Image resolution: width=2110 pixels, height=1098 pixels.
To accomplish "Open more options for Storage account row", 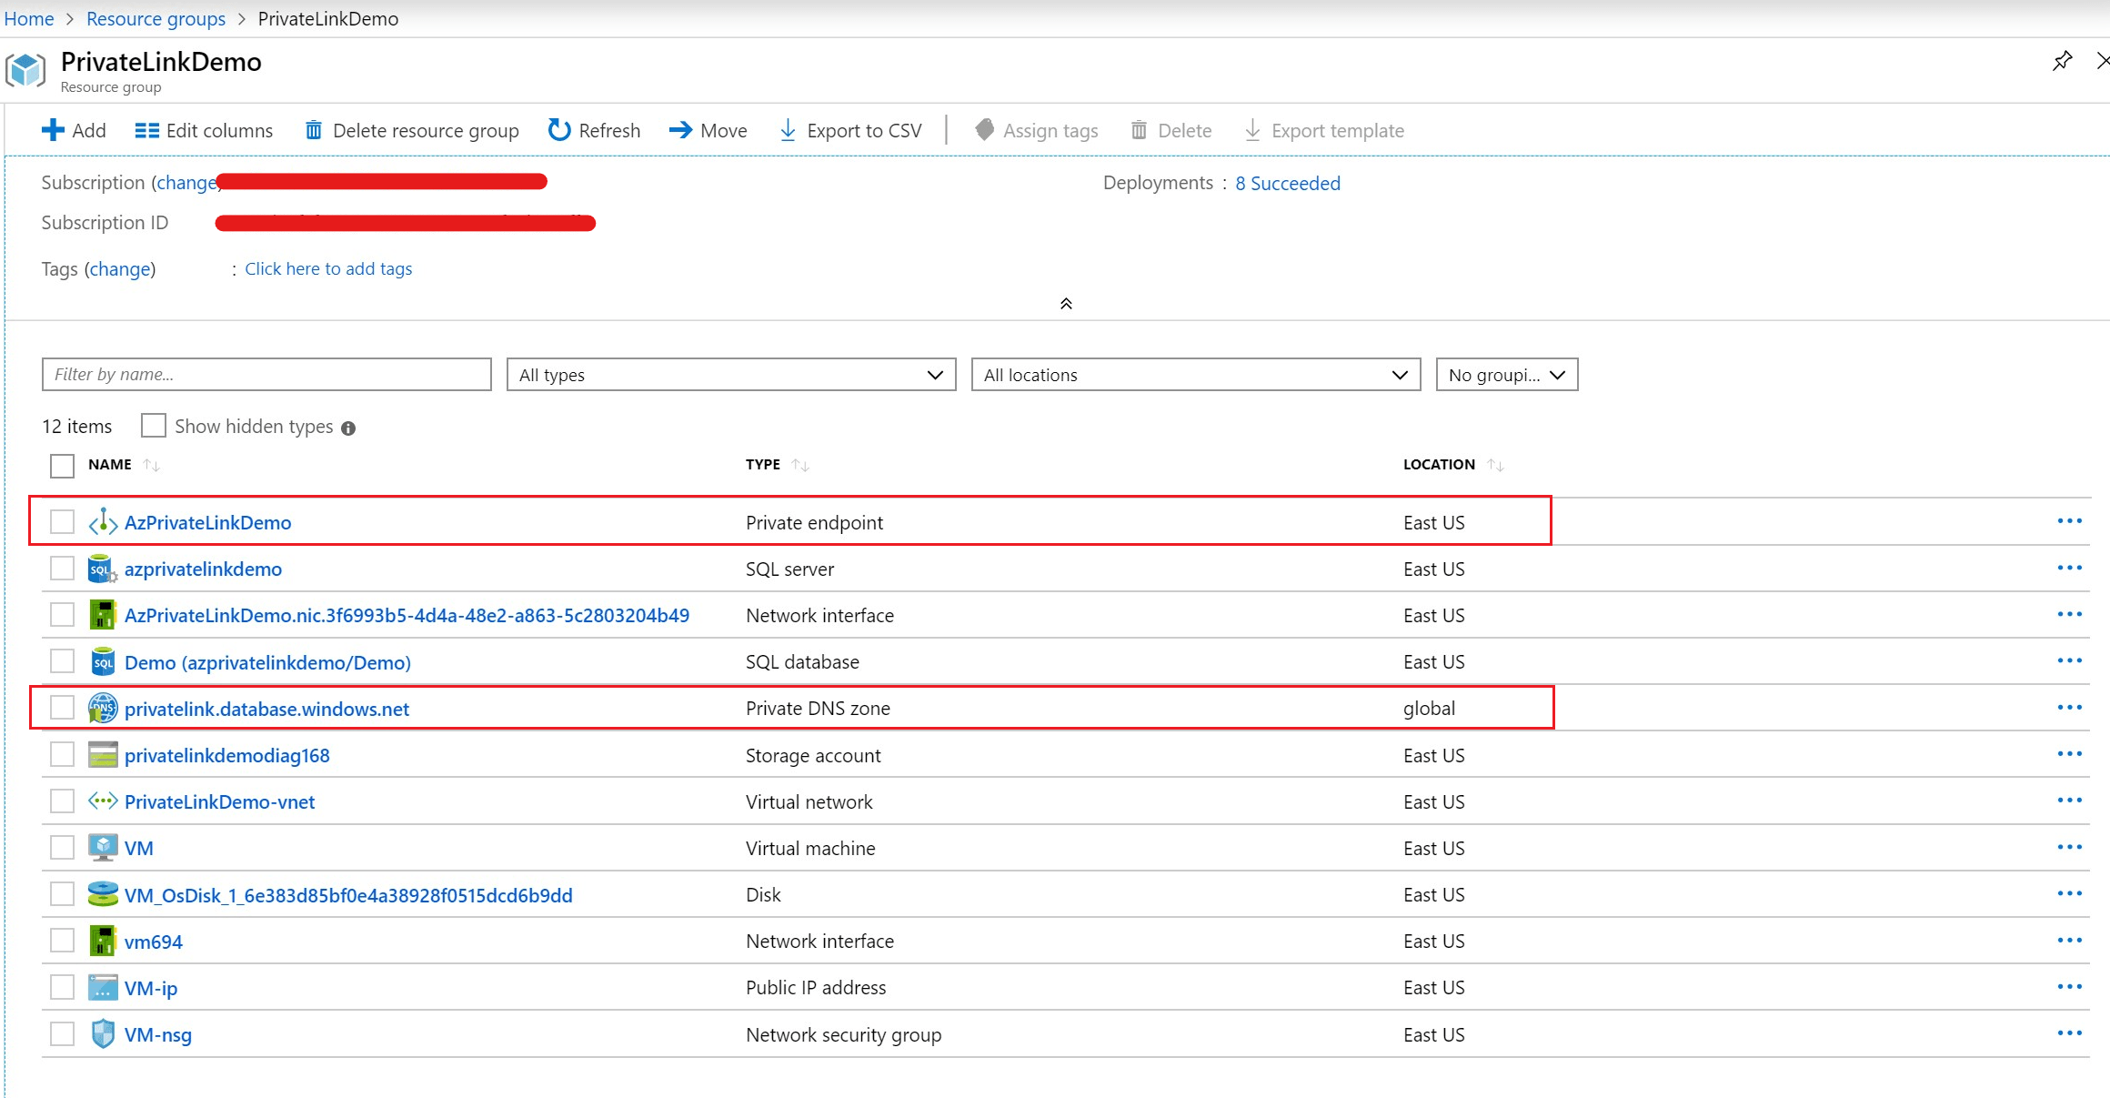I will click(x=2070, y=754).
